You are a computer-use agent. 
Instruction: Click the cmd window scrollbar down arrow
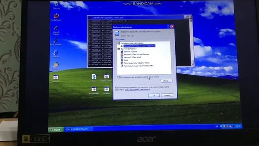tap(193, 65)
